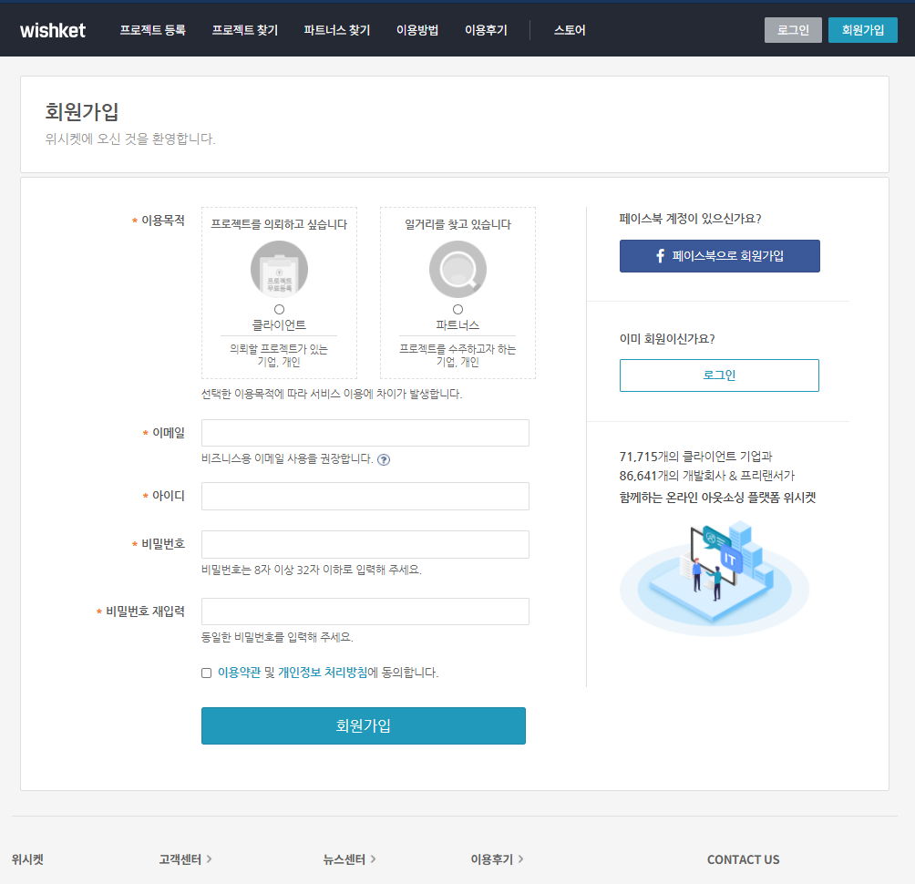Open the 개인정보 처리방침 link

(323, 673)
